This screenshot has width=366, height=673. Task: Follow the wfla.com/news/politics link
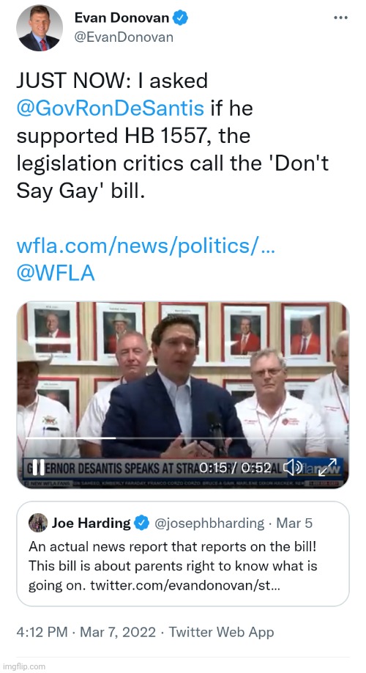tap(146, 246)
